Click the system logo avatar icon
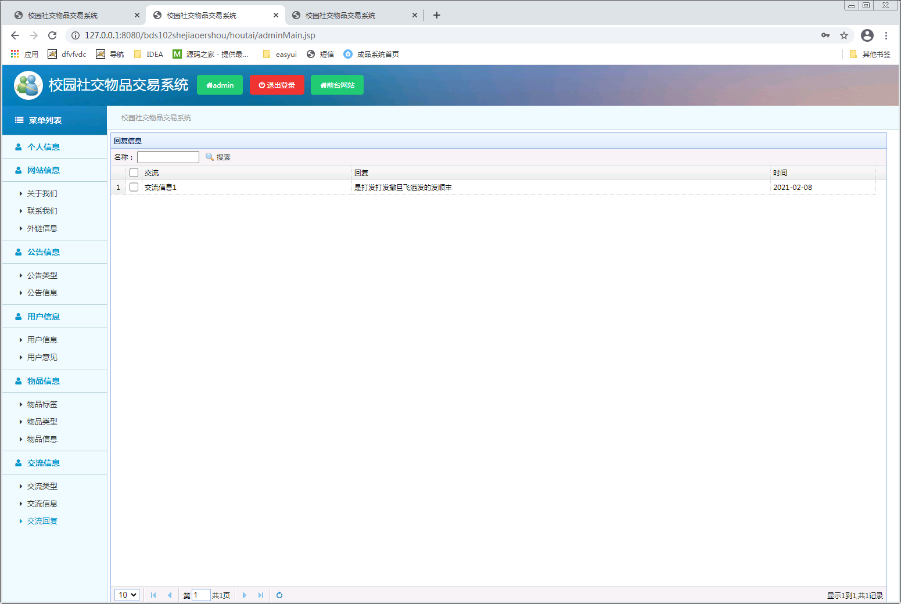901x604 pixels. coord(28,85)
